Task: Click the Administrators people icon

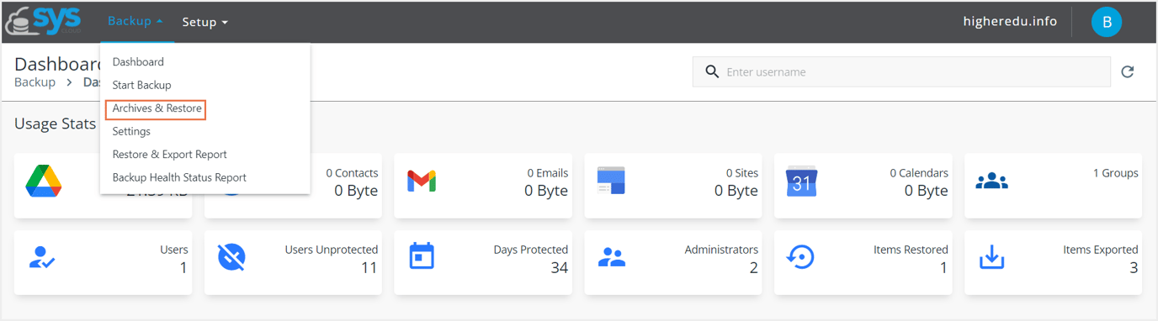Action: tap(612, 257)
